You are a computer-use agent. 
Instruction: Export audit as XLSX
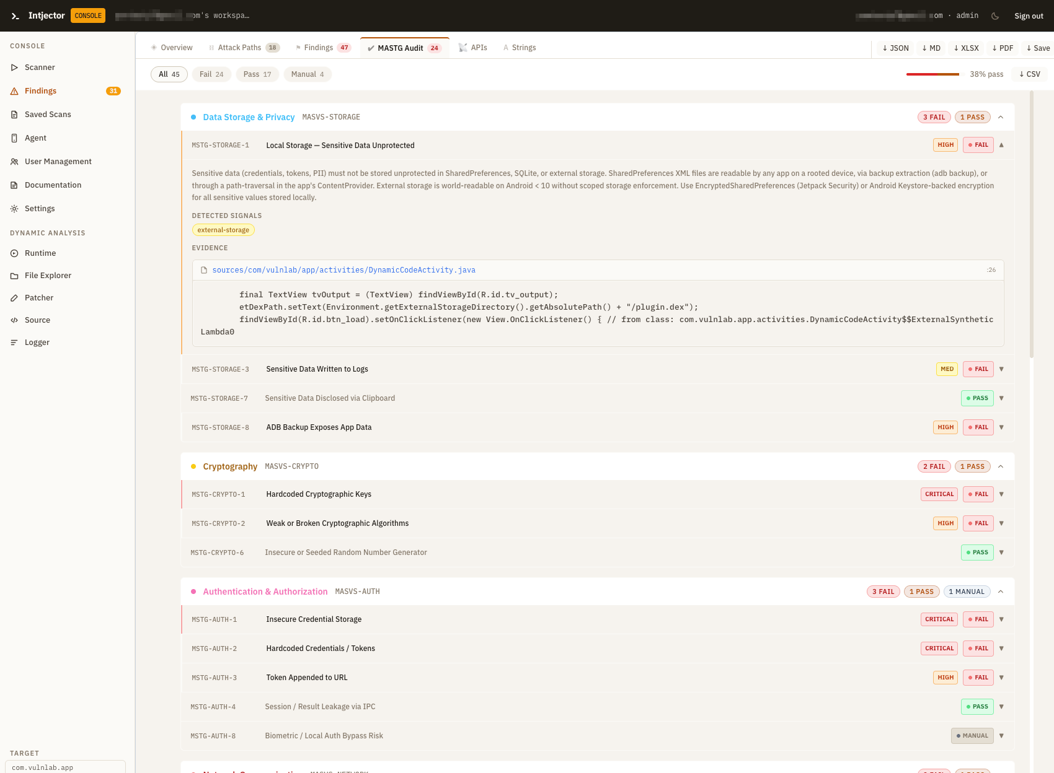(966, 48)
